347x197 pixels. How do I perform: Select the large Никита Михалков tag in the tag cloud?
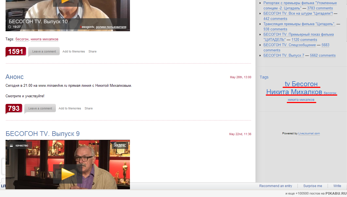tap(294, 92)
